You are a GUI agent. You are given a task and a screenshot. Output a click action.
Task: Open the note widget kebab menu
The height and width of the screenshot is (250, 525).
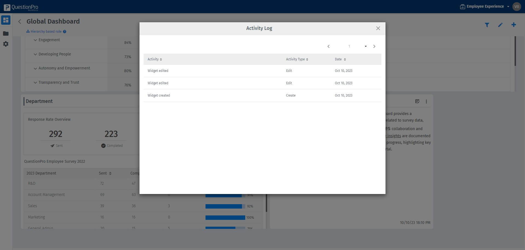coord(426,102)
